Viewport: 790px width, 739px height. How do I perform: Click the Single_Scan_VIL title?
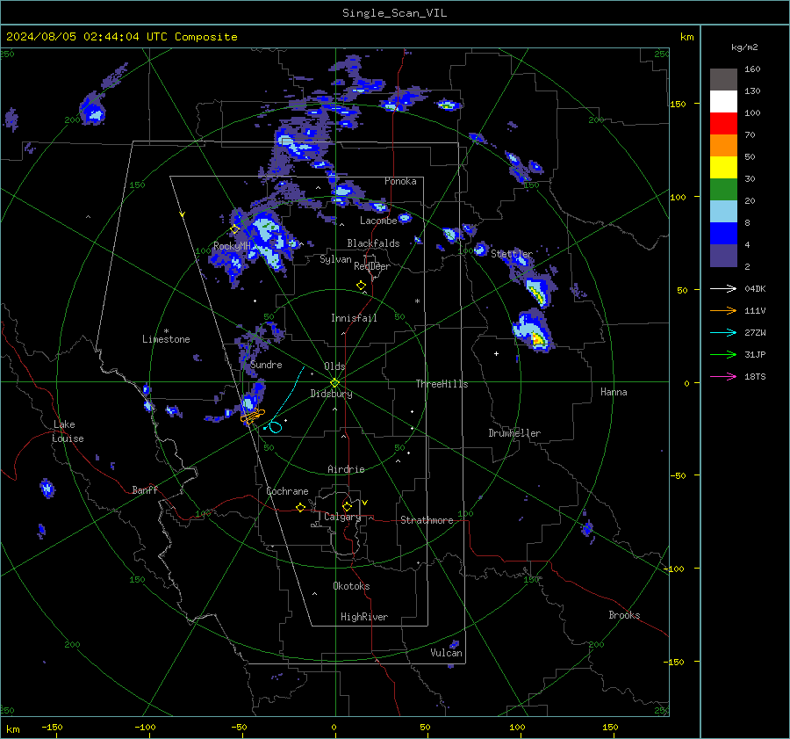click(x=394, y=13)
